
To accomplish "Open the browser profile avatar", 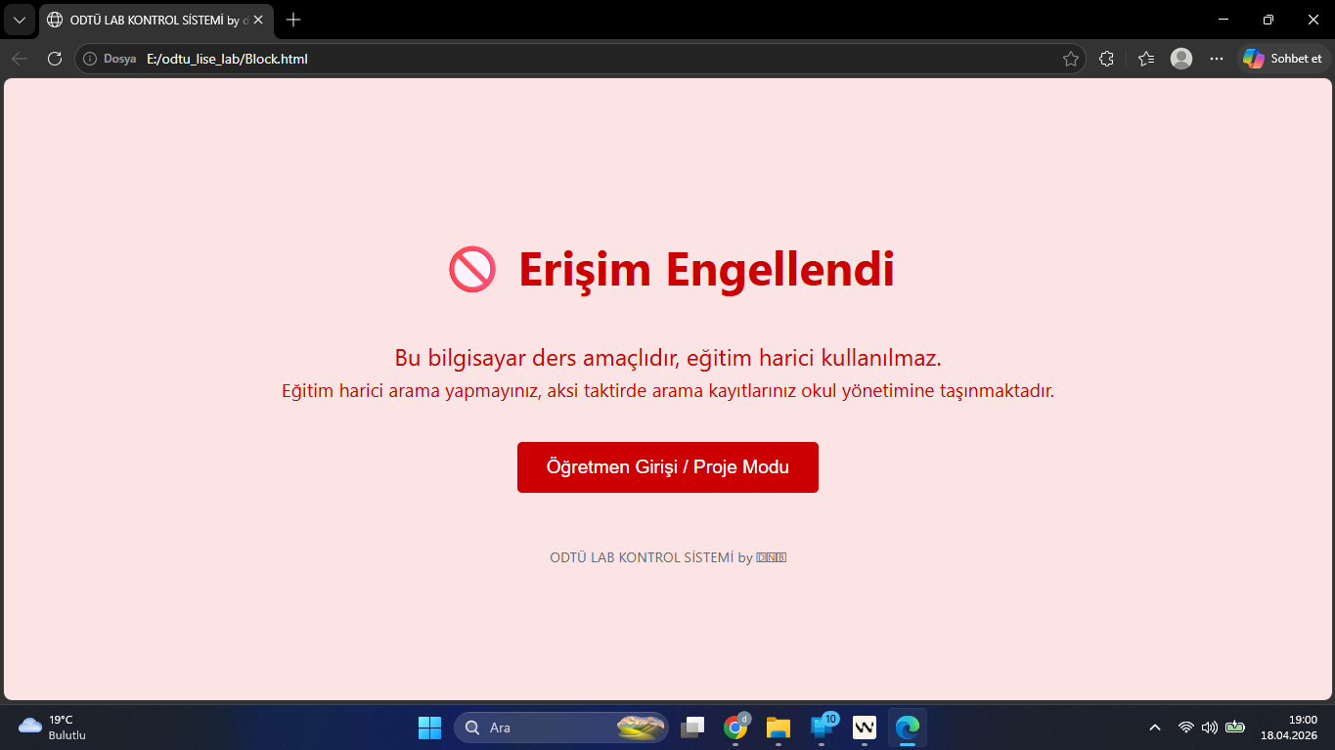I will [1180, 58].
